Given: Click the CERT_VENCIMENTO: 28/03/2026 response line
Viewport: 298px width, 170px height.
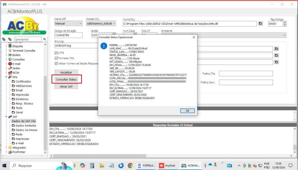Looking at the screenshot, I should (70, 140).
